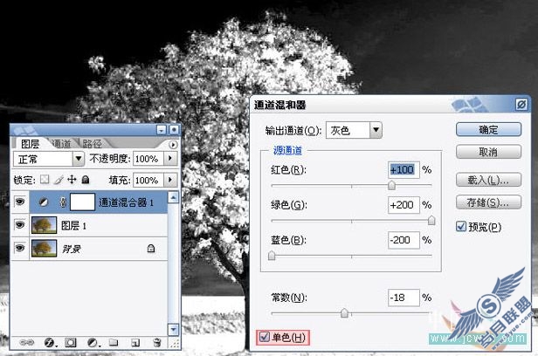Click the 载入 load button

pos(488,180)
